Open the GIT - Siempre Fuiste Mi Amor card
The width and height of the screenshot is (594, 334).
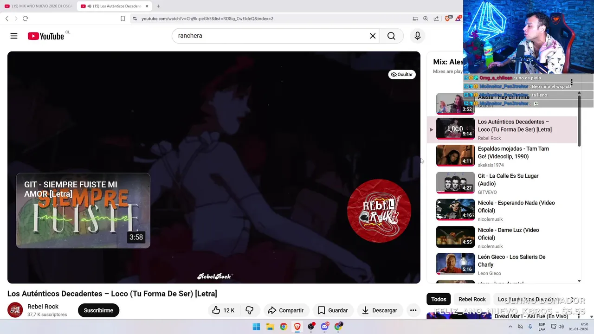tap(83, 211)
